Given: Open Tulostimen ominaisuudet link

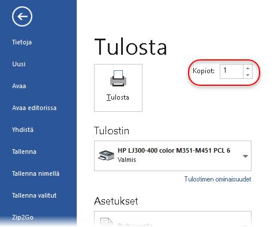Looking at the screenshot, I should pos(217,179).
